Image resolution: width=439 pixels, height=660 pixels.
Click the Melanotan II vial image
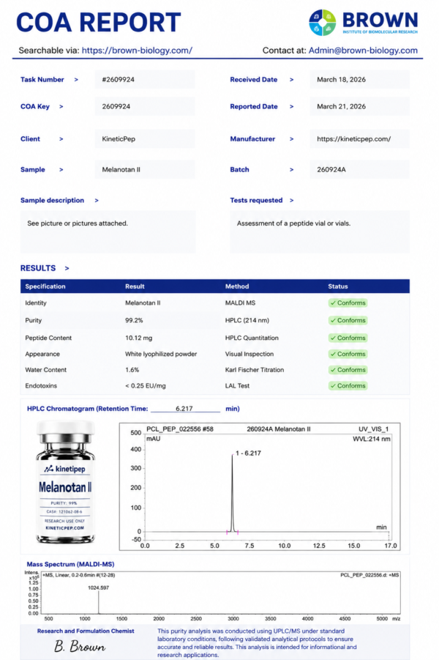[65, 483]
